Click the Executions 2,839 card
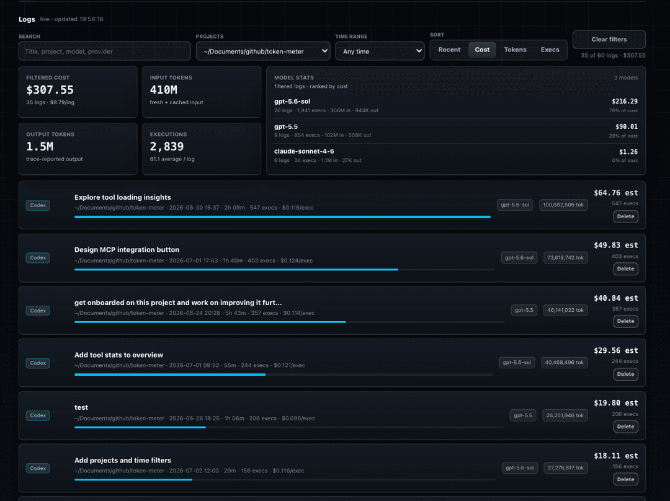Screen dimensions: 670x501 click(x=202, y=149)
